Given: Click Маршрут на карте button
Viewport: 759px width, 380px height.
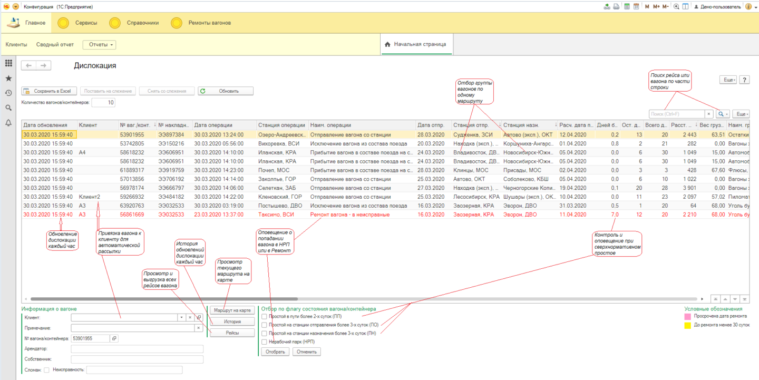Looking at the screenshot, I should (x=232, y=310).
